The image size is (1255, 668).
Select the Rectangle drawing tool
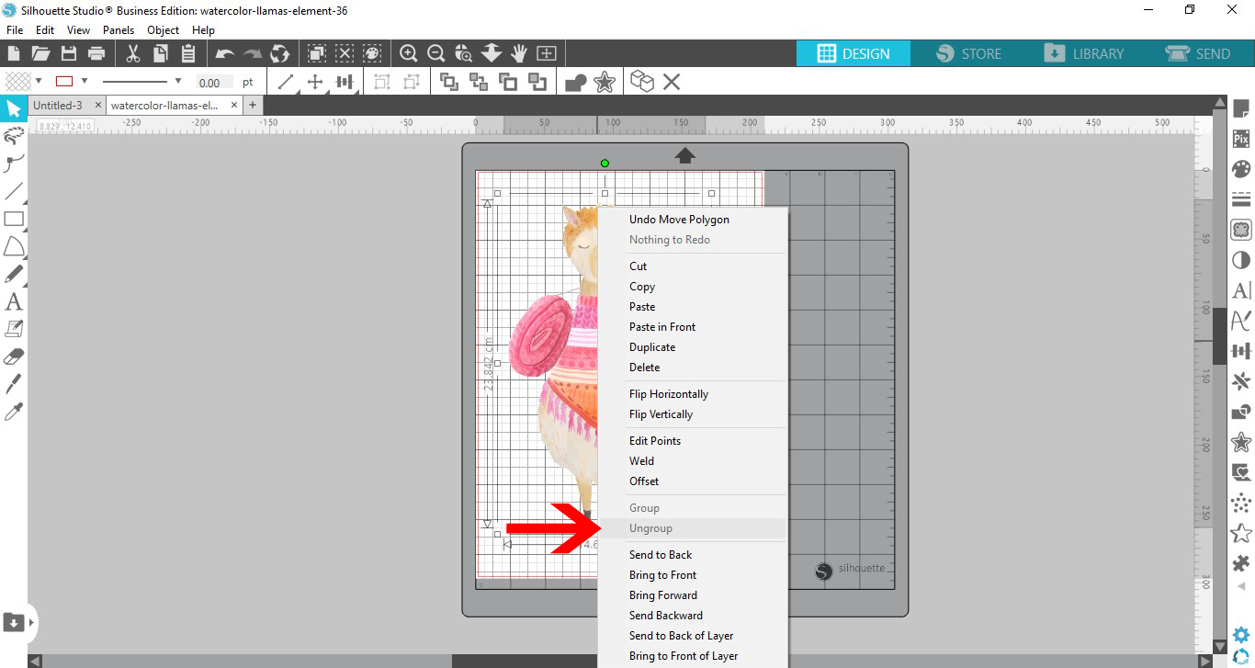(14, 219)
